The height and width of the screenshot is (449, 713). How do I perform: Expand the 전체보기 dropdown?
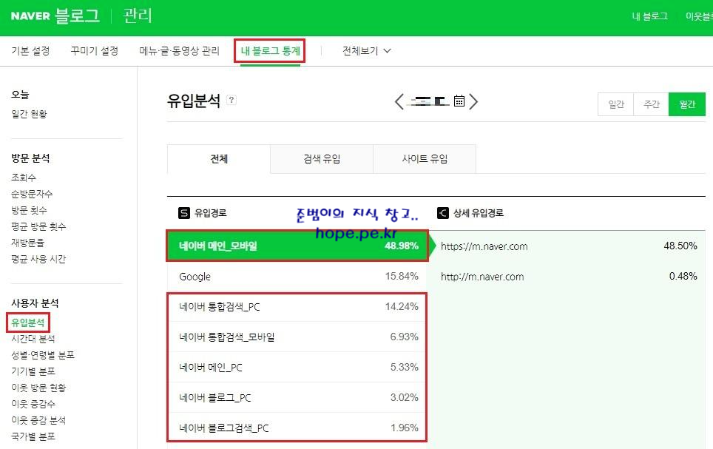point(367,51)
